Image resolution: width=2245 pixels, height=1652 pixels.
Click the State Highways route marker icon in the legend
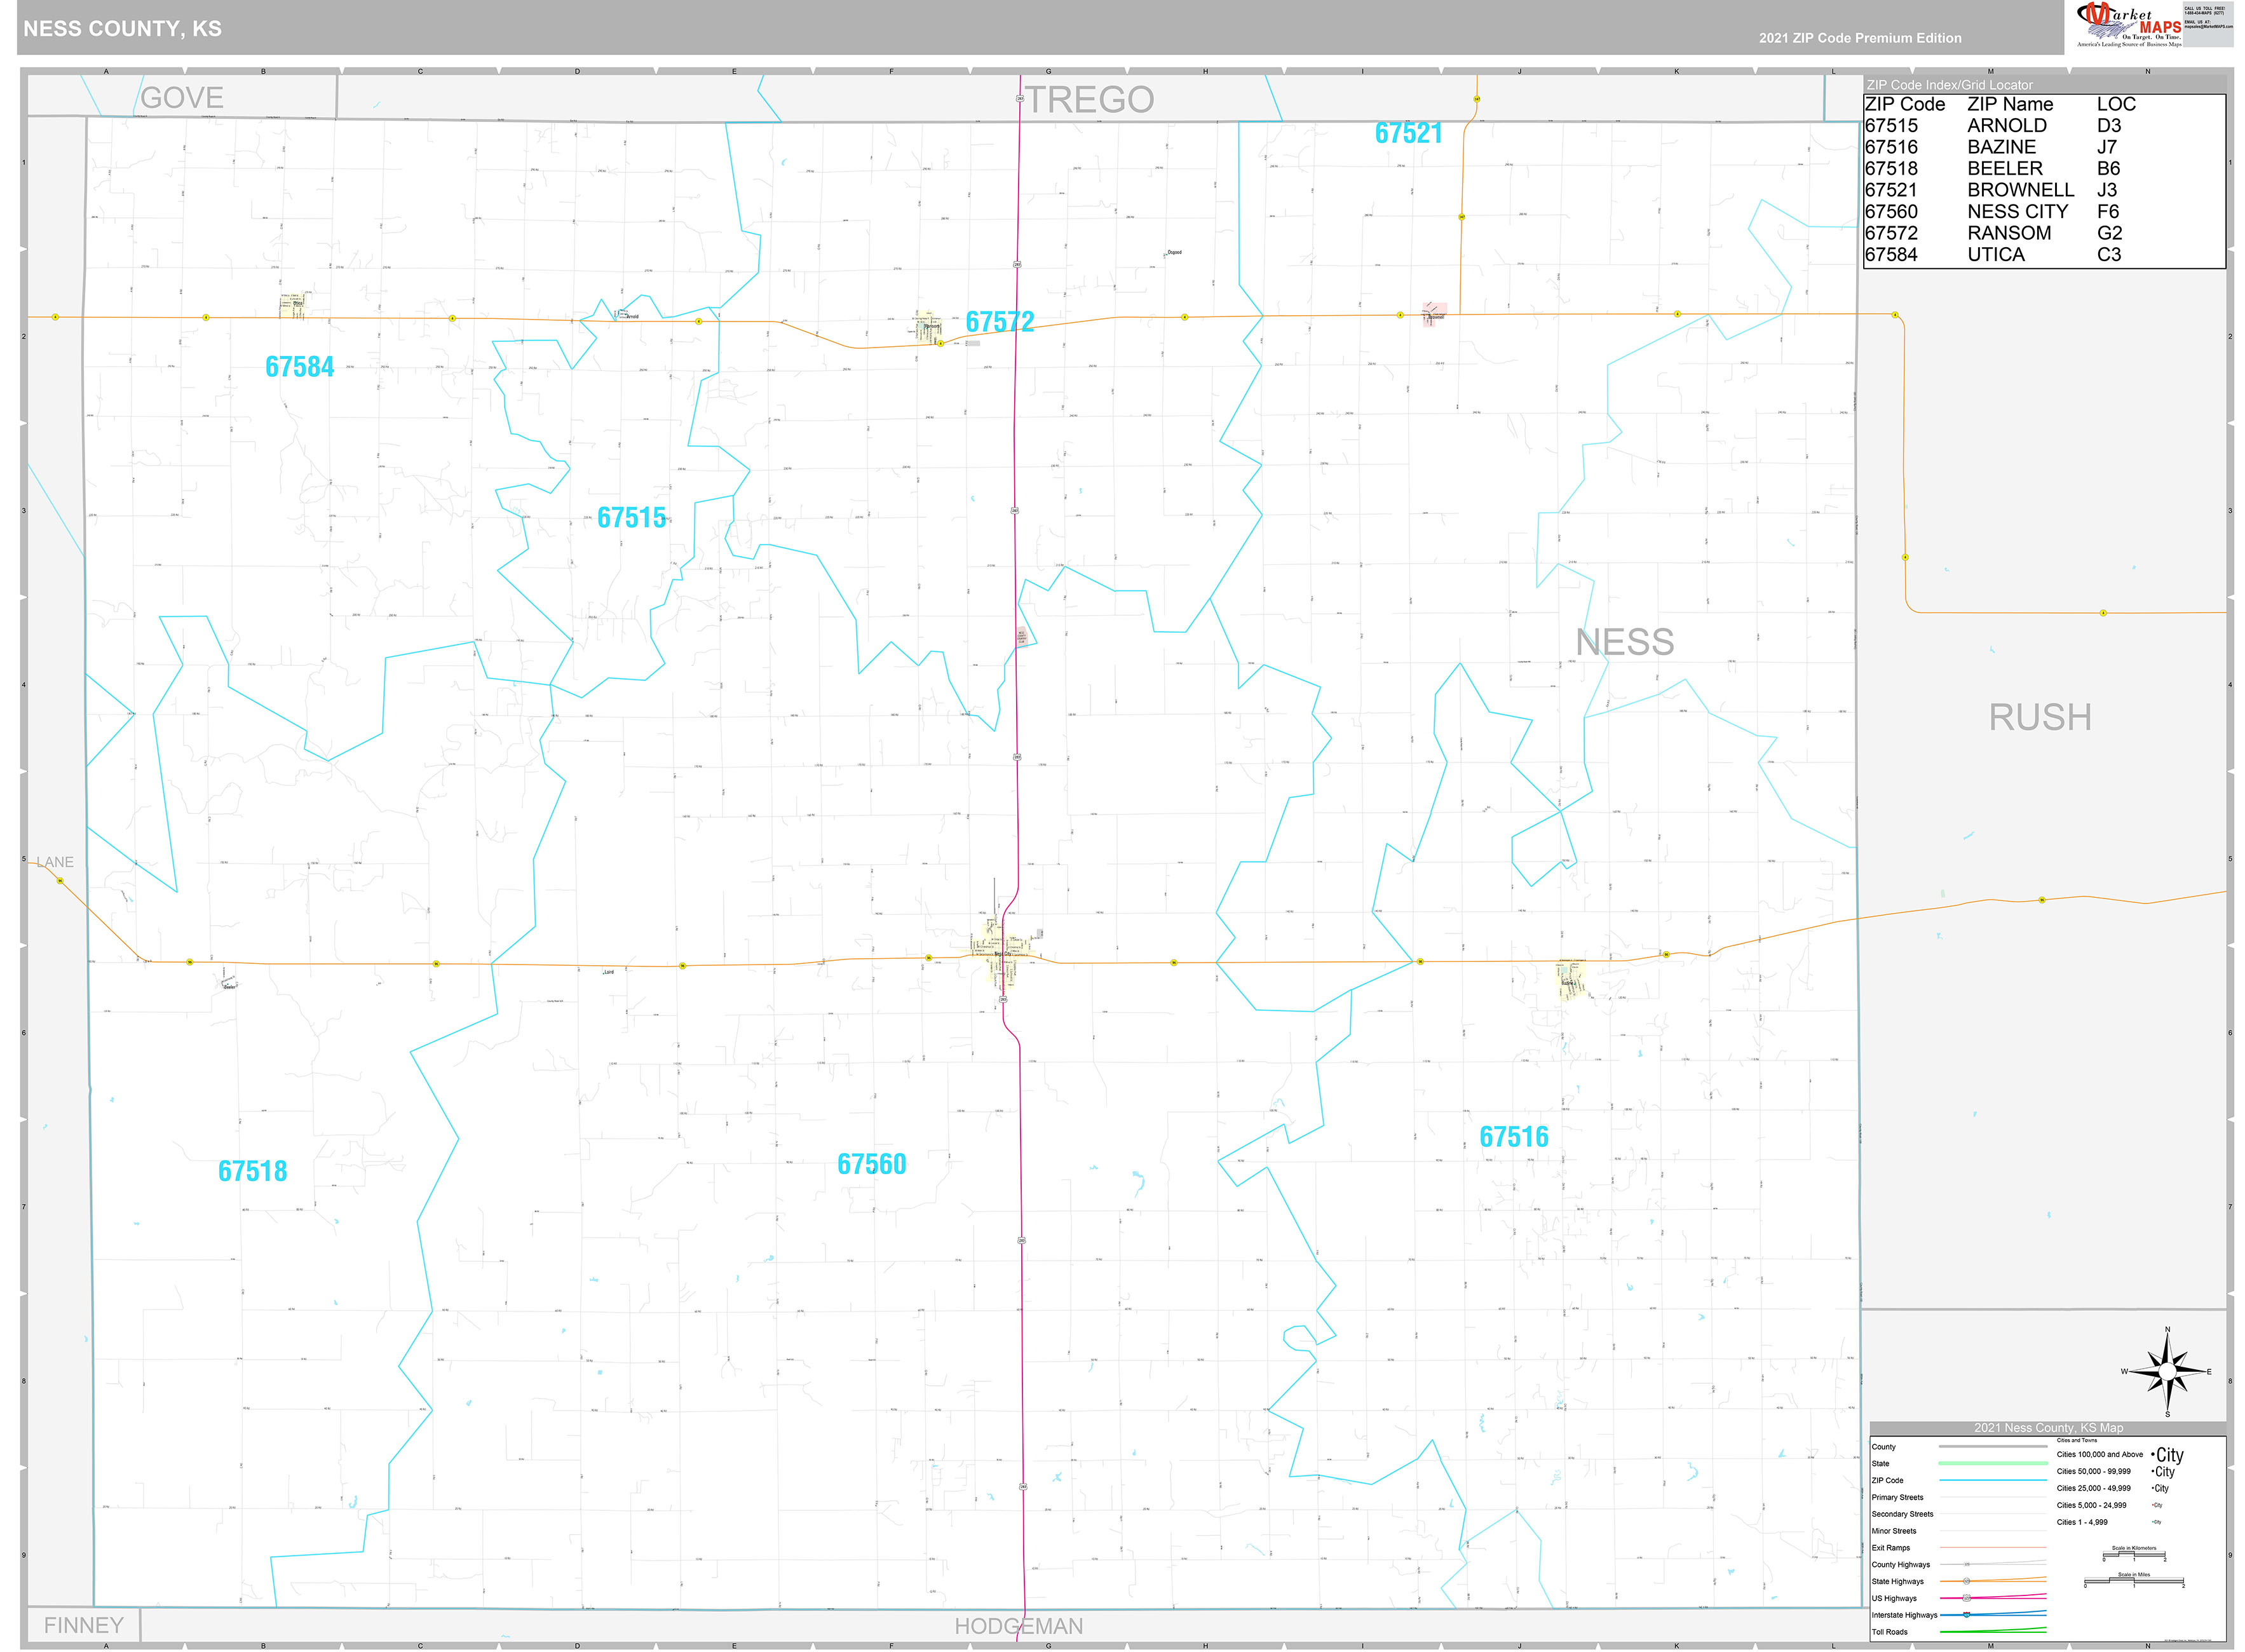pyautogui.click(x=1967, y=1581)
